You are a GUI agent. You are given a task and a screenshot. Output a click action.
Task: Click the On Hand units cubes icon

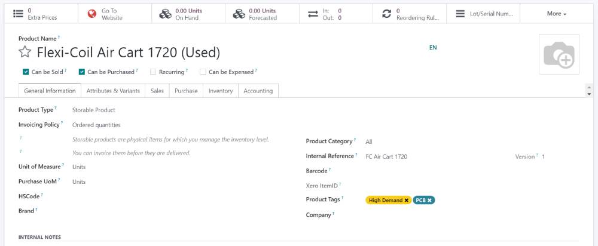(165, 14)
